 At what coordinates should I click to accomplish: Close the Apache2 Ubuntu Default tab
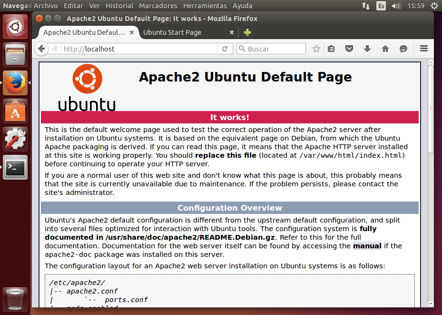[x=132, y=32]
